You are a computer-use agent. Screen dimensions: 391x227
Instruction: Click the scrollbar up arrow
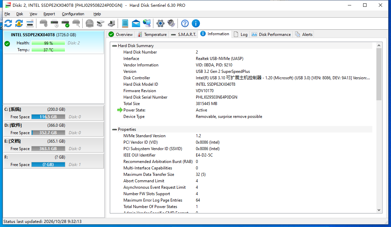pyautogui.click(x=379, y=45)
